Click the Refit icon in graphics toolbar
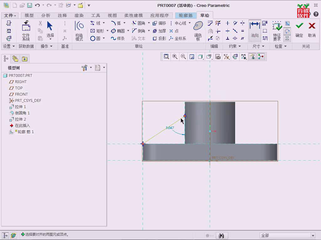321x240 pixels. 166,57
